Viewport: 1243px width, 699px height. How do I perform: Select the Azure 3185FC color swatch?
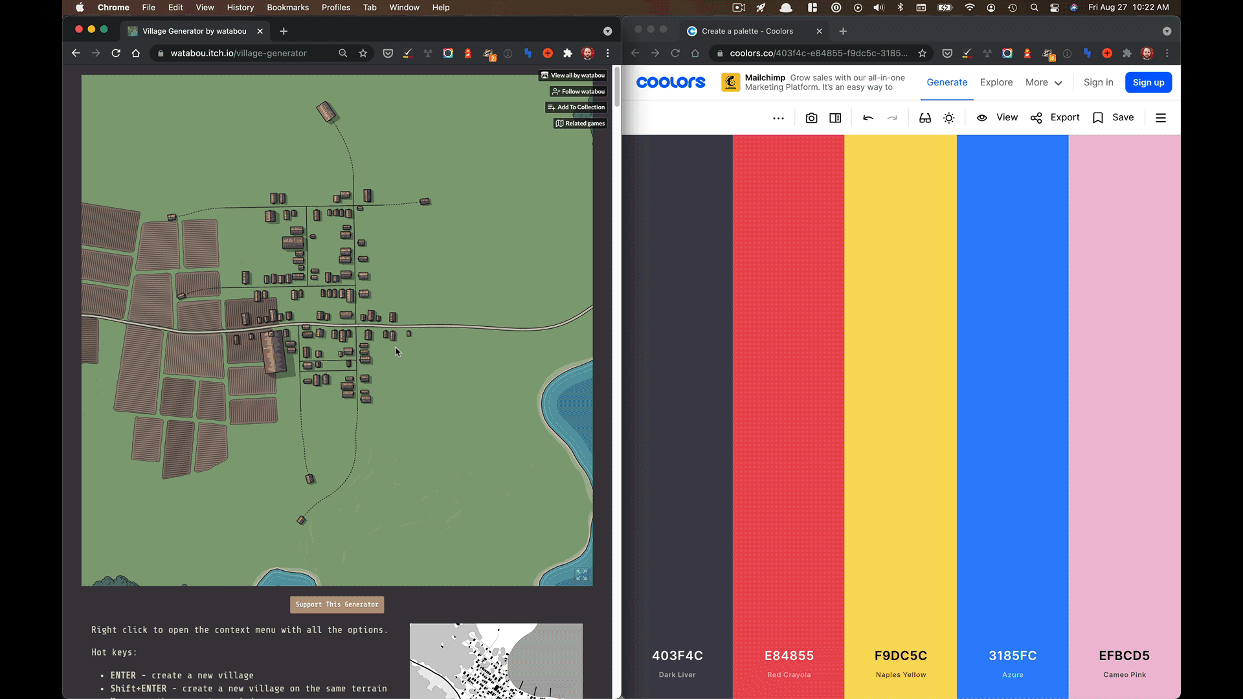point(1012,388)
